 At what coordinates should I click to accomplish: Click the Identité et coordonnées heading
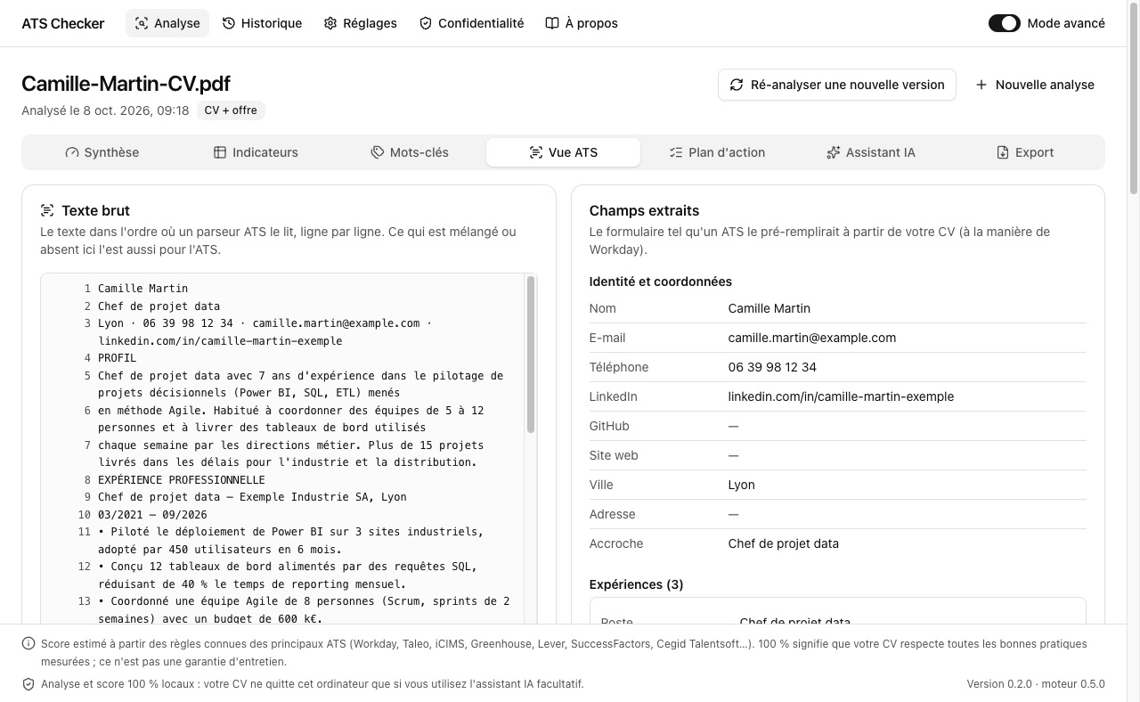coord(661,282)
